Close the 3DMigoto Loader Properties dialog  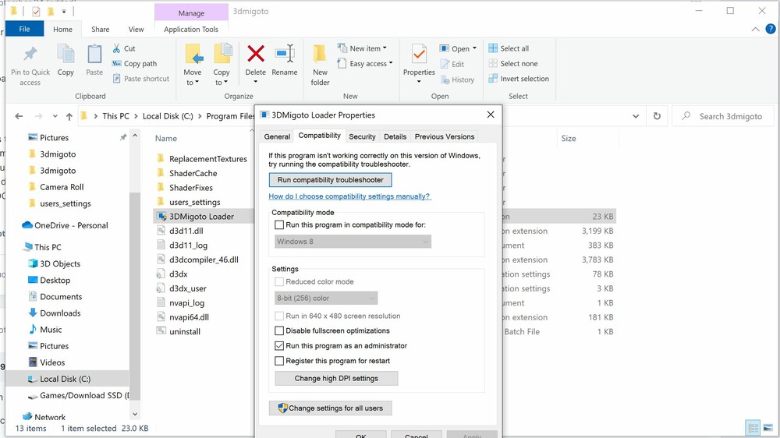(491, 115)
